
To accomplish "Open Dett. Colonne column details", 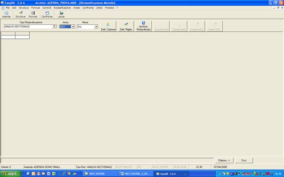I will click(x=108, y=26).
